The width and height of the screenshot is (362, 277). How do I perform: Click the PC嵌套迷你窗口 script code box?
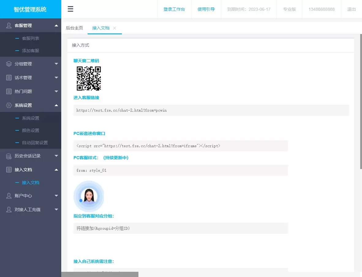point(180,146)
